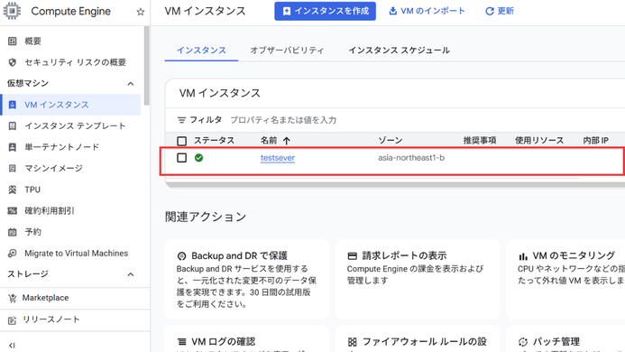Image resolution: width=625 pixels, height=352 pixels.
Task: Collapse the ストレージ section chevron
Action: (x=131, y=274)
